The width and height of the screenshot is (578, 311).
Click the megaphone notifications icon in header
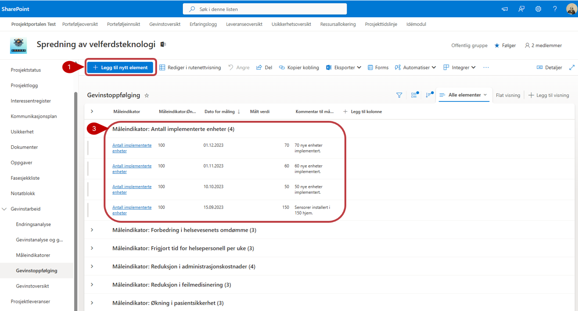coord(505,9)
